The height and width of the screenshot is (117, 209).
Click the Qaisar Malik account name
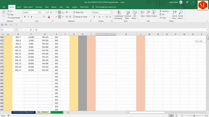pos(173,2)
